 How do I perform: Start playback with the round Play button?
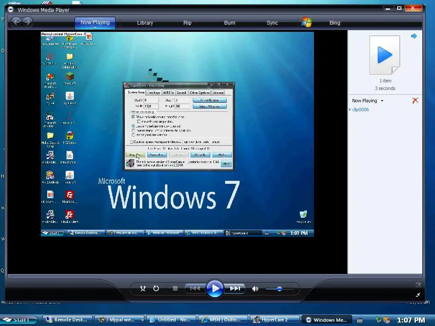click(x=215, y=289)
